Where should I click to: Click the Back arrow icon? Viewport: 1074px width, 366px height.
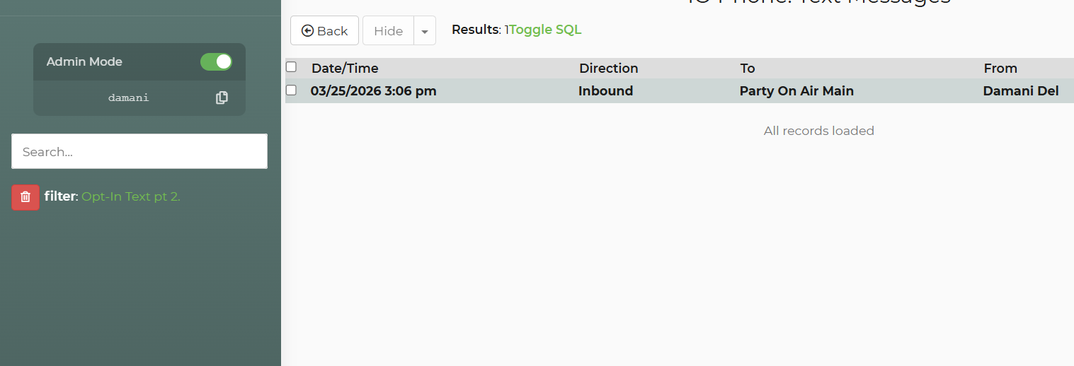point(307,31)
